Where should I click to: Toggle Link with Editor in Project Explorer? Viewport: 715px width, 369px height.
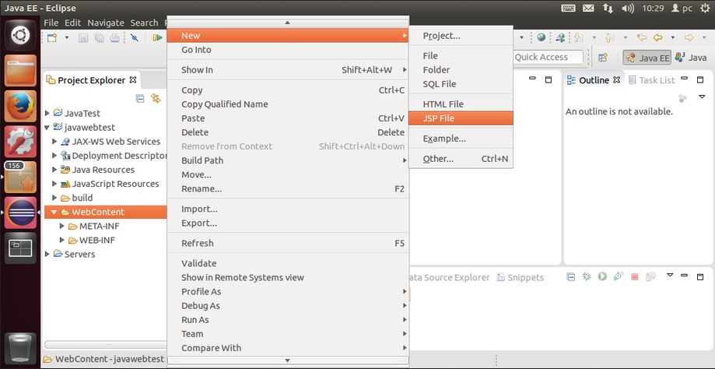(x=156, y=98)
